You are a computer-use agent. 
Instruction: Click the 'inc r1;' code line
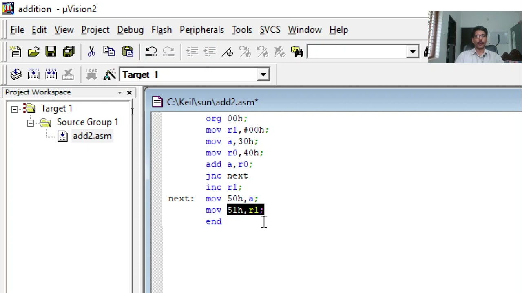click(x=224, y=187)
